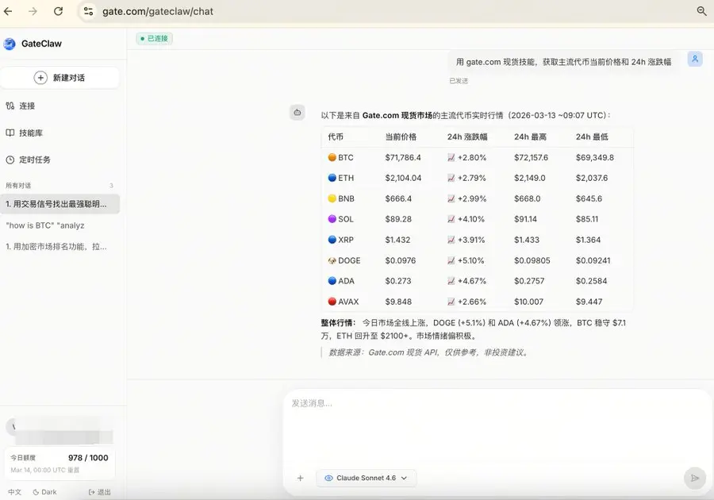Reload the page with refresh icon
This screenshot has width=714, height=500.
[x=58, y=11]
